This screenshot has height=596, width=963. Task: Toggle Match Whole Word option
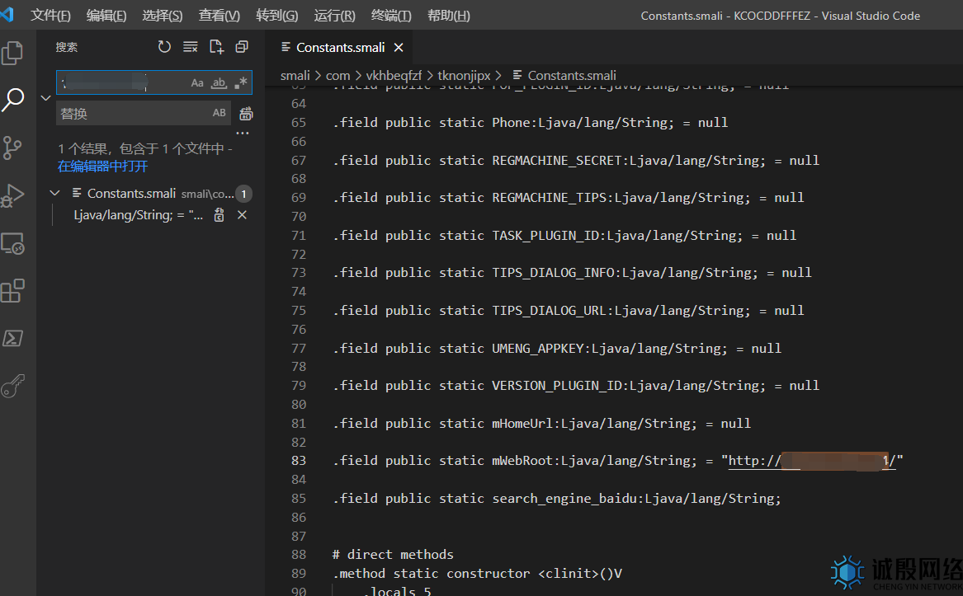click(219, 82)
